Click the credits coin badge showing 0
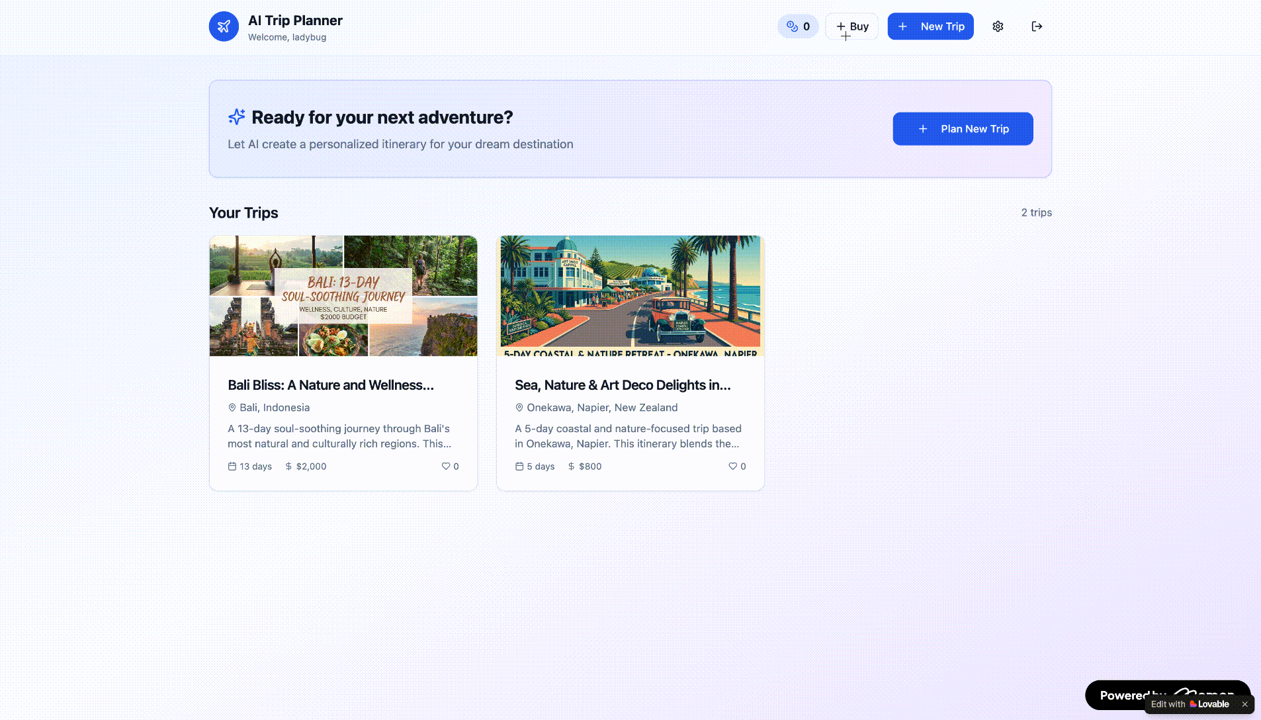 tap(798, 26)
